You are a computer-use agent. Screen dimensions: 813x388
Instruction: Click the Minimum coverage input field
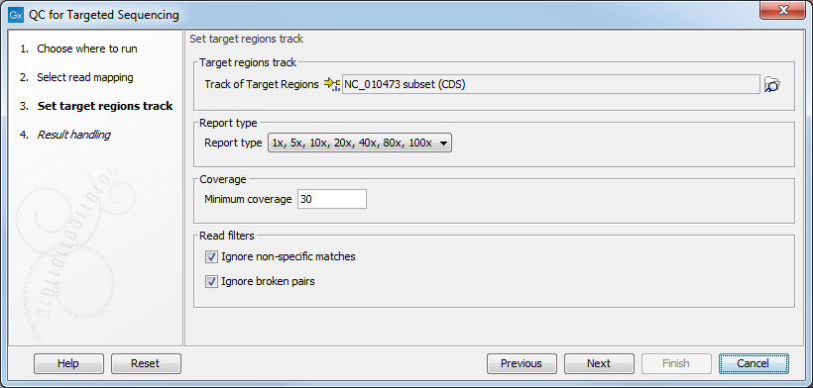coord(332,199)
